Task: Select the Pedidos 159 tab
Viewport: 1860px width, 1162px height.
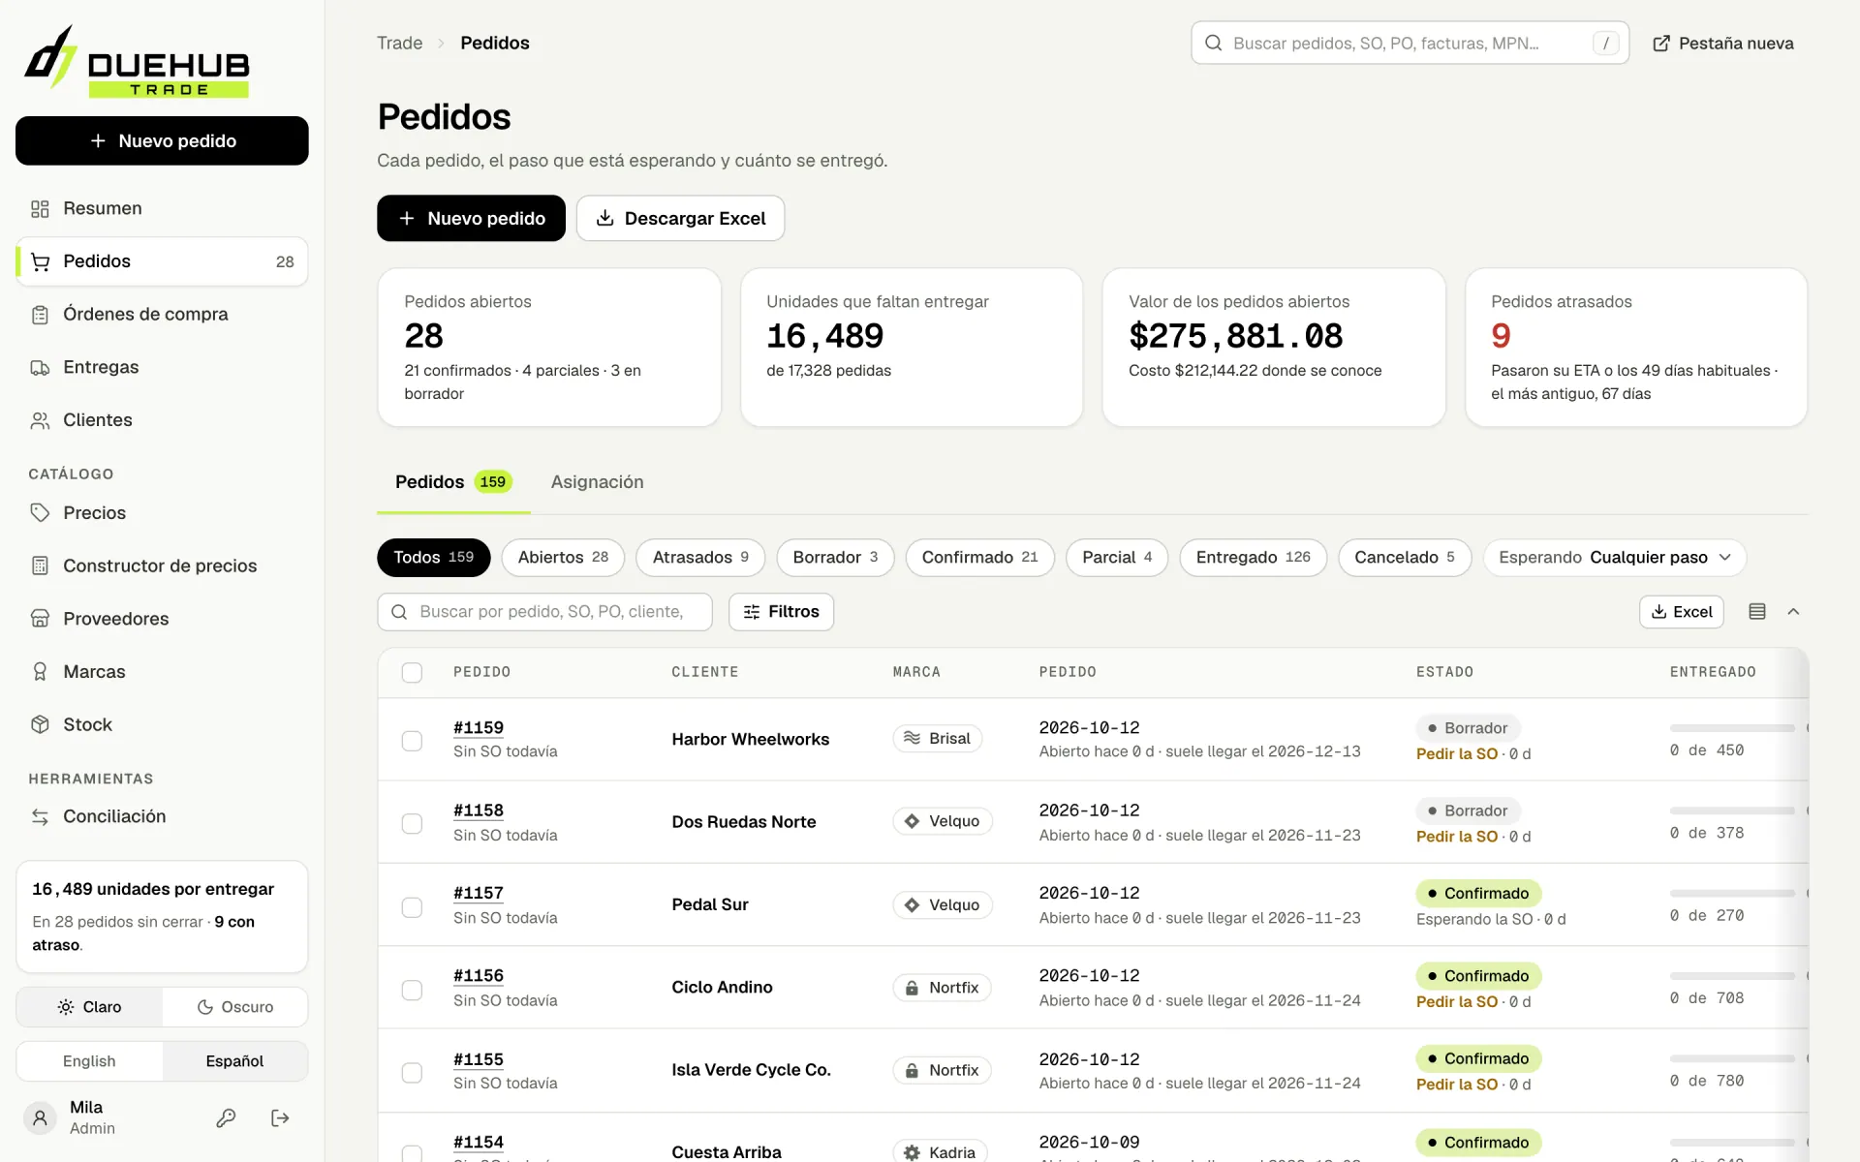Action: (453, 482)
